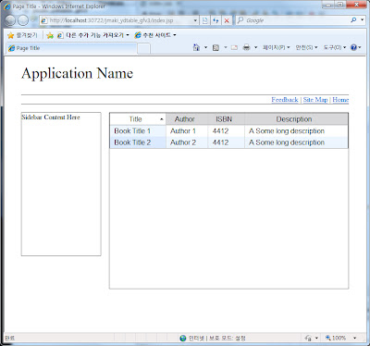370x346 pixels.
Task: Open the search provider dropdown arrow
Action: [x=363, y=20]
